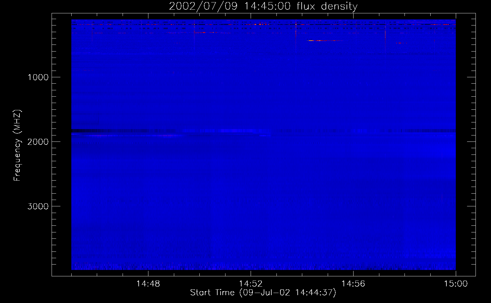This screenshot has width=491, height=303.
Task: Click the 14:52 time tick label
Action: tap(251, 284)
